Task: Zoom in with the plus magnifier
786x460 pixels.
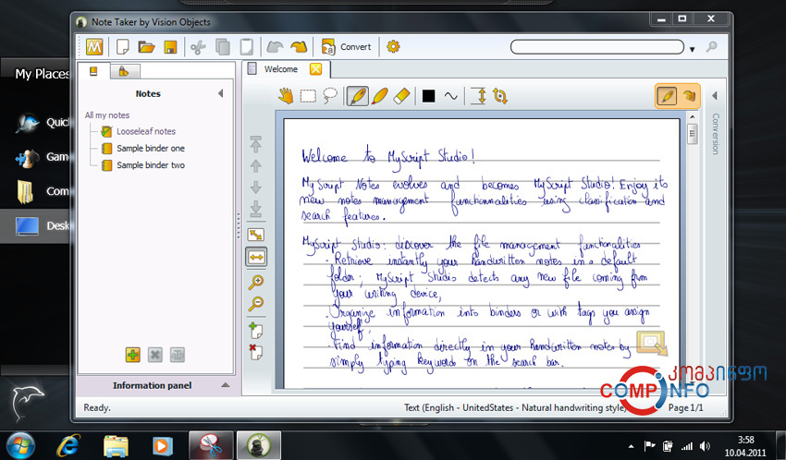Action: coord(255,282)
